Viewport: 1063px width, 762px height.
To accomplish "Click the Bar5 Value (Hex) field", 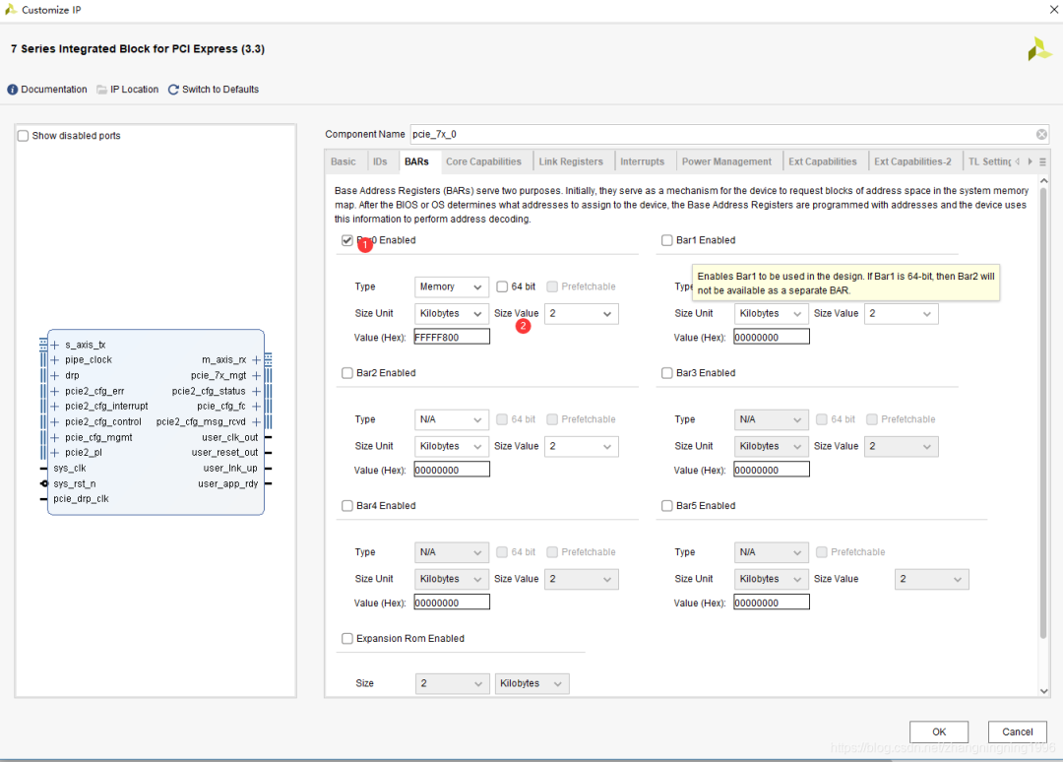I will click(x=772, y=603).
